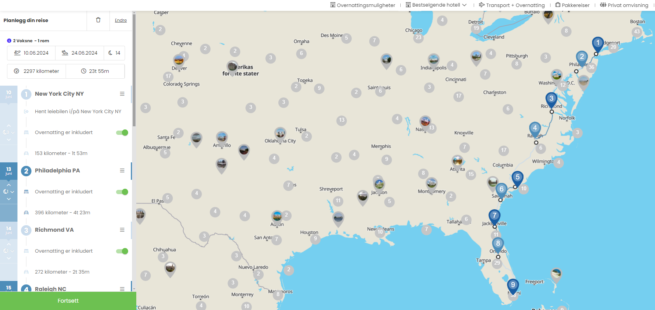
Task: Select map pin number 9 at Miami
Action: click(x=513, y=286)
